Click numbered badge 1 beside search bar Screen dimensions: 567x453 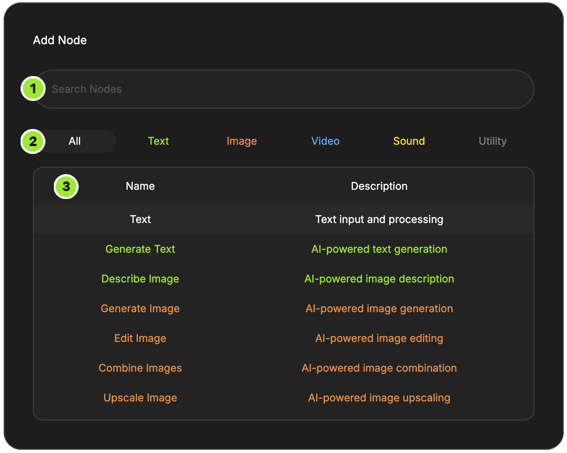(33, 89)
